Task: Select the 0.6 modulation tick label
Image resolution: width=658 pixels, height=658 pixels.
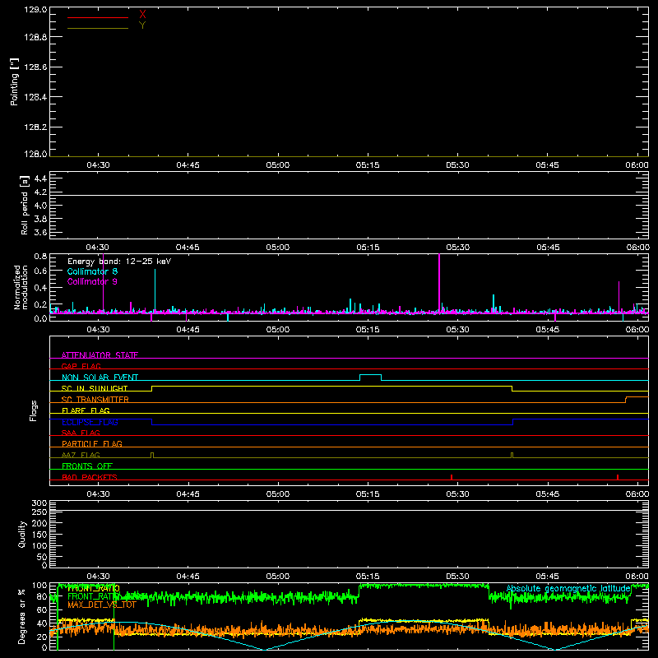Action: tap(40, 271)
